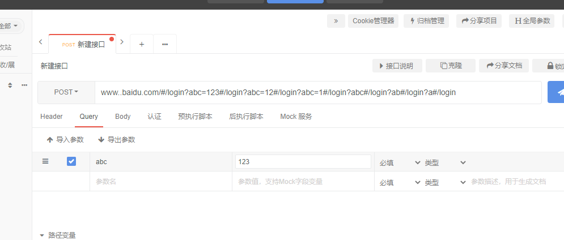This screenshot has width=564, height=240.
Task: Open 类型 dropdown in abc row
Action: click(x=445, y=163)
